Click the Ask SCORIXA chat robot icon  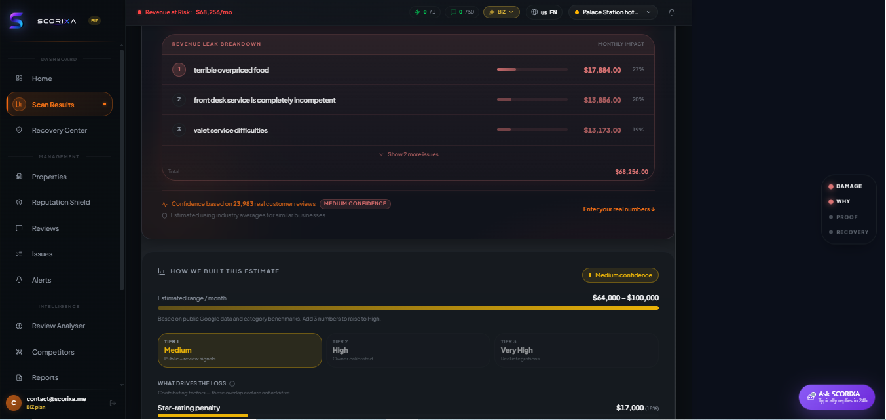(811, 396)
